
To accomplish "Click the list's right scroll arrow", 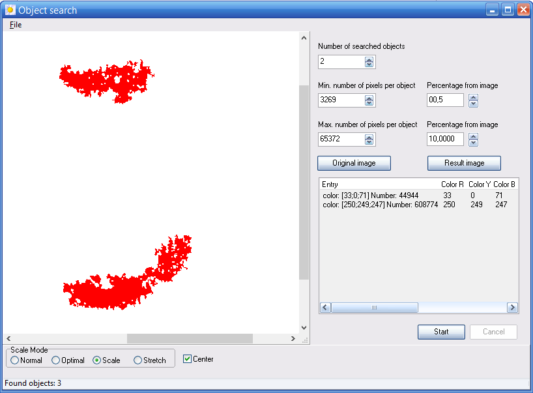I will [x=512, y=308].
